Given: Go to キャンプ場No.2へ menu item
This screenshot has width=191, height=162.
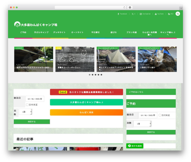Looking at the screenshot, I should [x=168, y=33].
